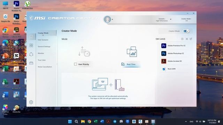Open the four-squares grid sidebar icon
223x125 pixels.
(31, 45)
